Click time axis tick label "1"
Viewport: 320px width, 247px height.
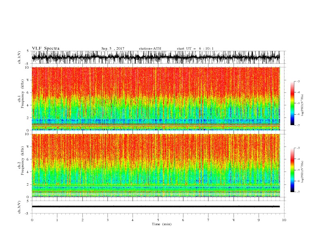click(x=57, y=220)
